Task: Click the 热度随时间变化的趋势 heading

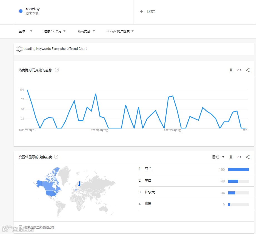Action: 35,70
